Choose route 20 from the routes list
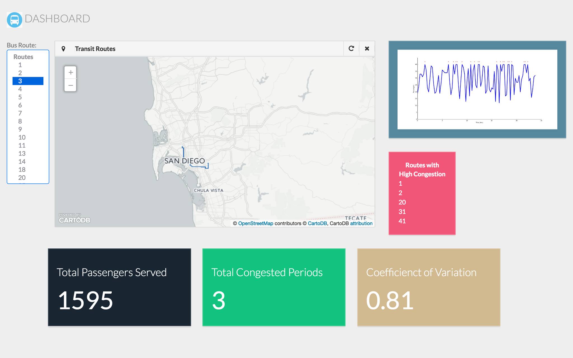The image size is (573, 358). point(22,178)
